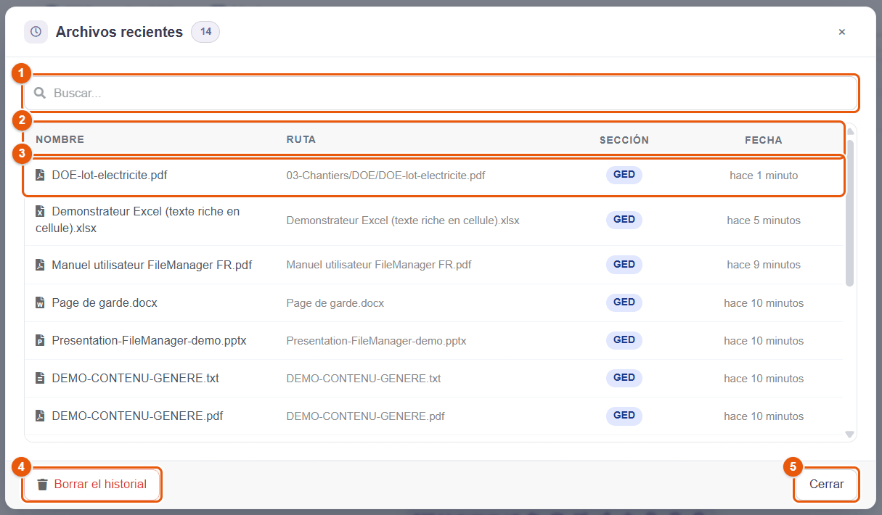Close the dialog with the X button
882x515 pixels.
[842, 32]
